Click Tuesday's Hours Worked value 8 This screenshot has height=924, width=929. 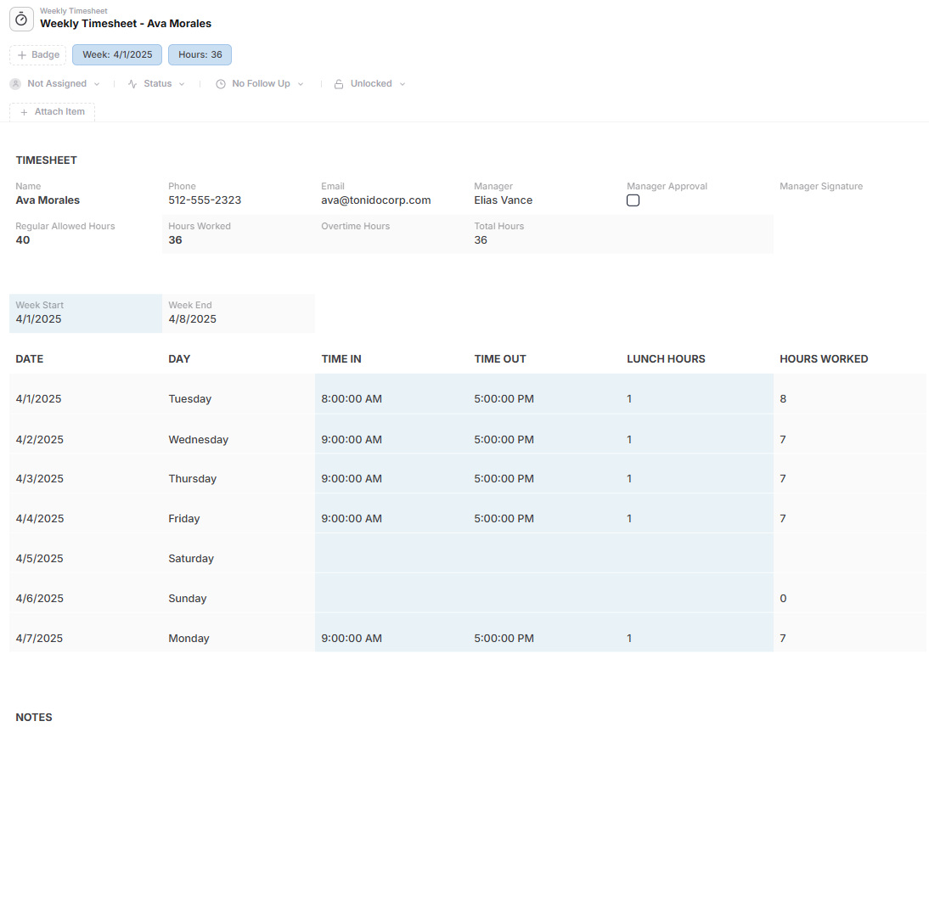click(783, 399)
